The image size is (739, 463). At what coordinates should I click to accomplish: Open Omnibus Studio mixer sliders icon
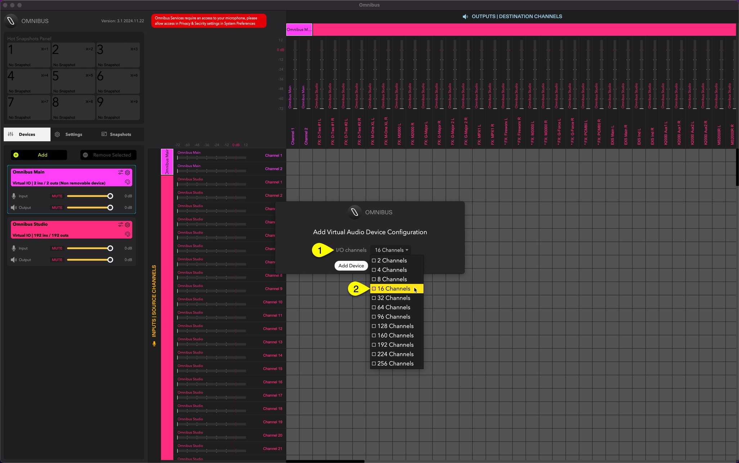click(x=120, y=224)
